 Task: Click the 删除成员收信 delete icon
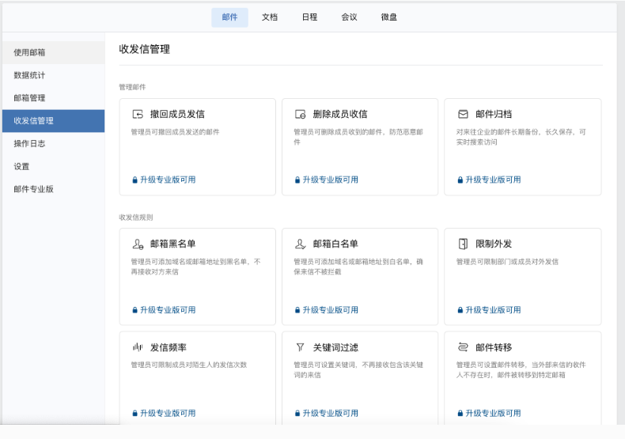[301, 114]
